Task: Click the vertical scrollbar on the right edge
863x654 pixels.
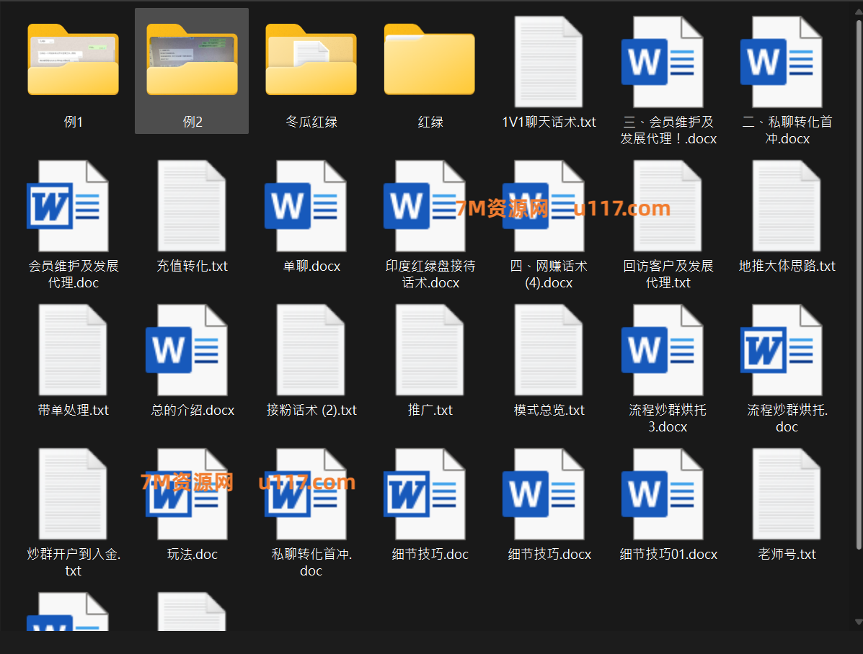Action: coord(857,288)
